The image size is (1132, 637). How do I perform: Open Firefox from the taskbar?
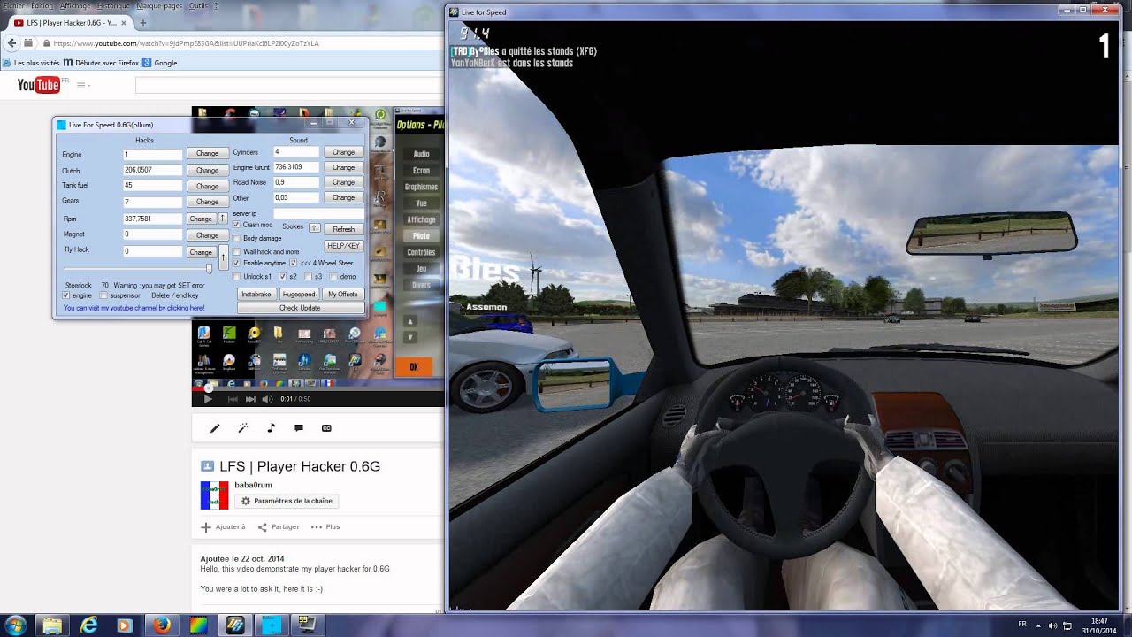click(162, 625)
